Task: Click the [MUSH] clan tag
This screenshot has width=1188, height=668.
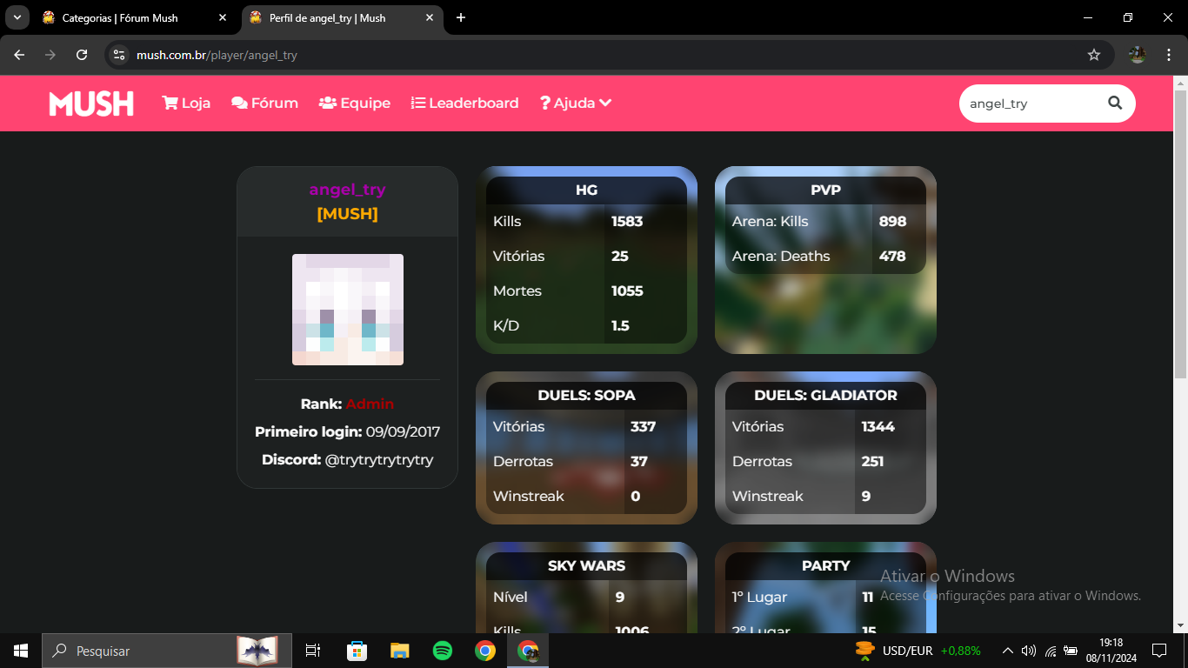Action: pyautogui.click(x=347, y=214)
